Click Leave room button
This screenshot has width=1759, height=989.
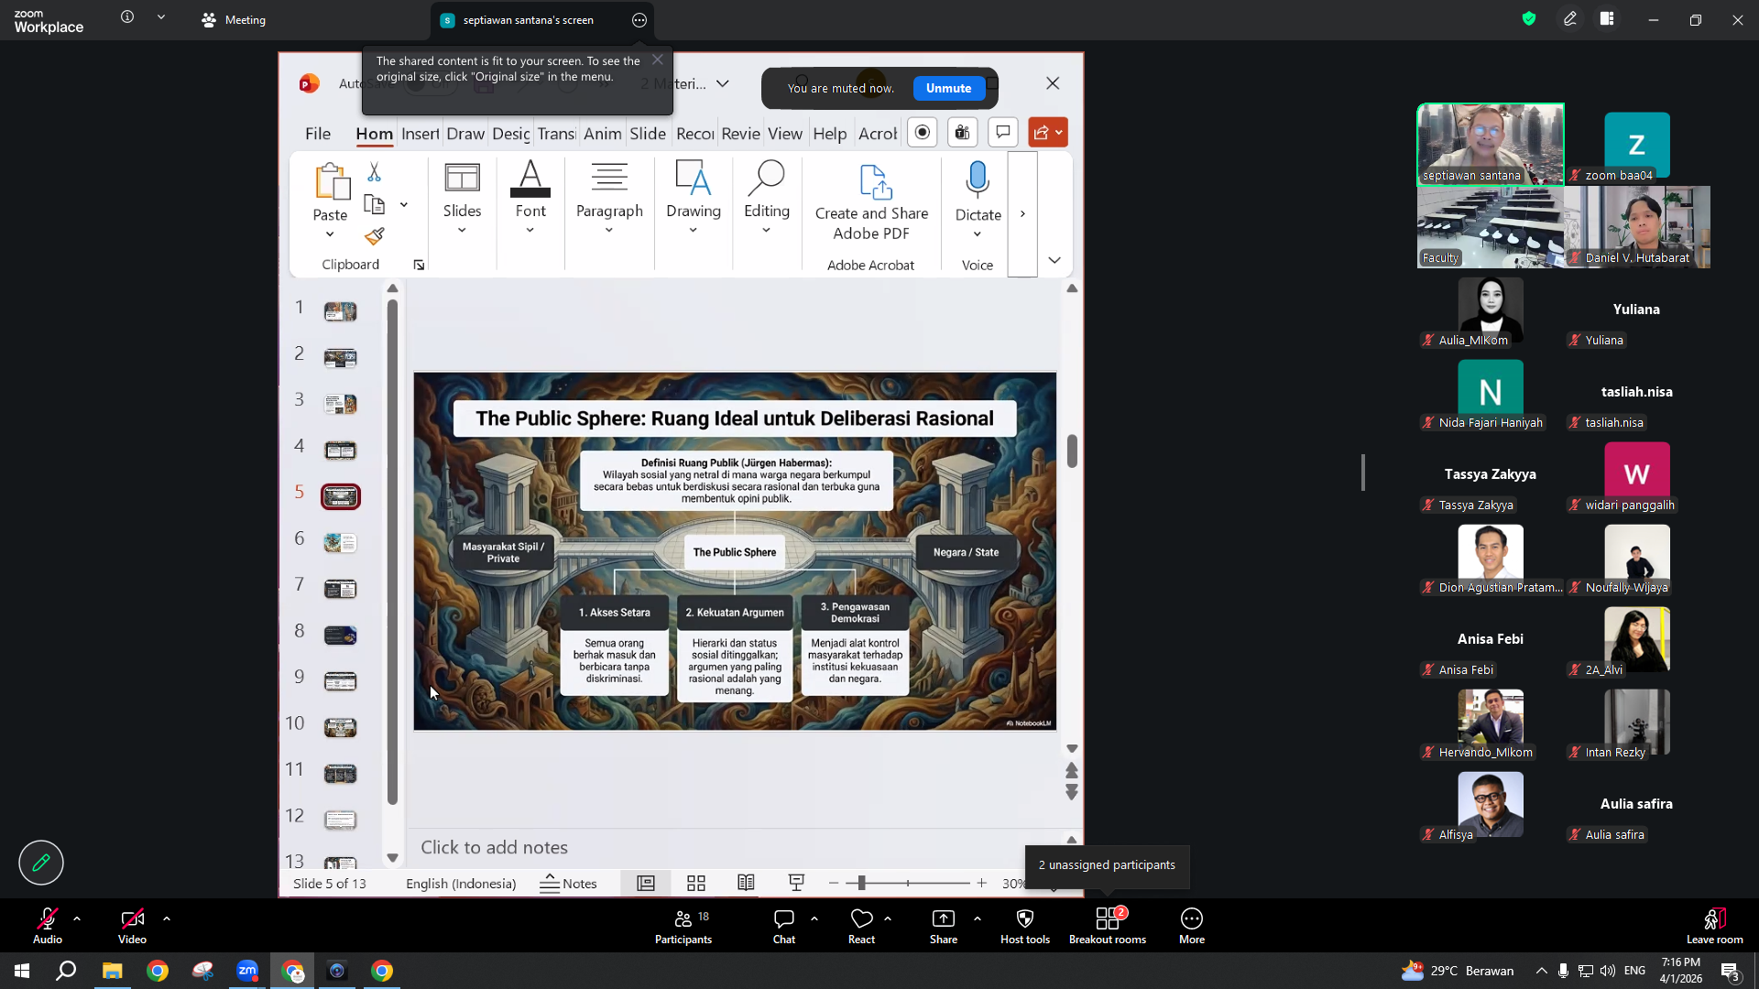1714,926
